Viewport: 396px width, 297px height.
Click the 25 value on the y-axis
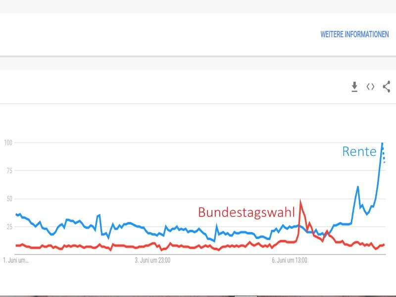[x=9, y=227]
